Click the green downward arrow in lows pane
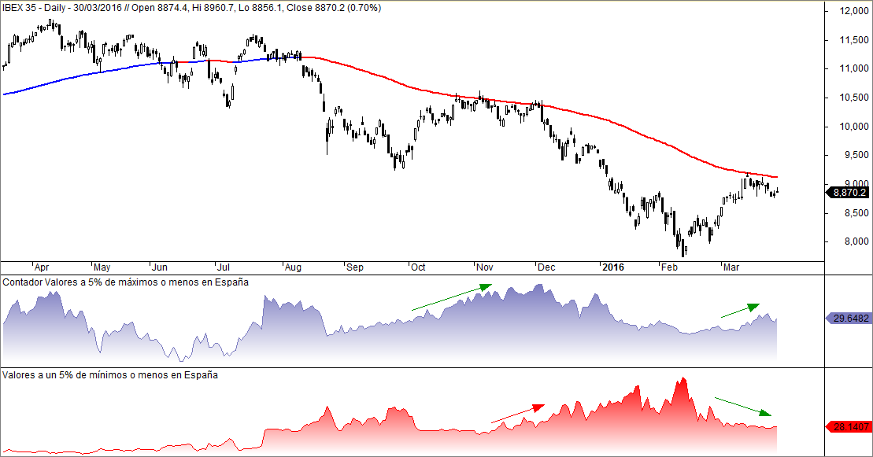Image resolution: width=873 pixels, height=457 pixels. point(743,407)
